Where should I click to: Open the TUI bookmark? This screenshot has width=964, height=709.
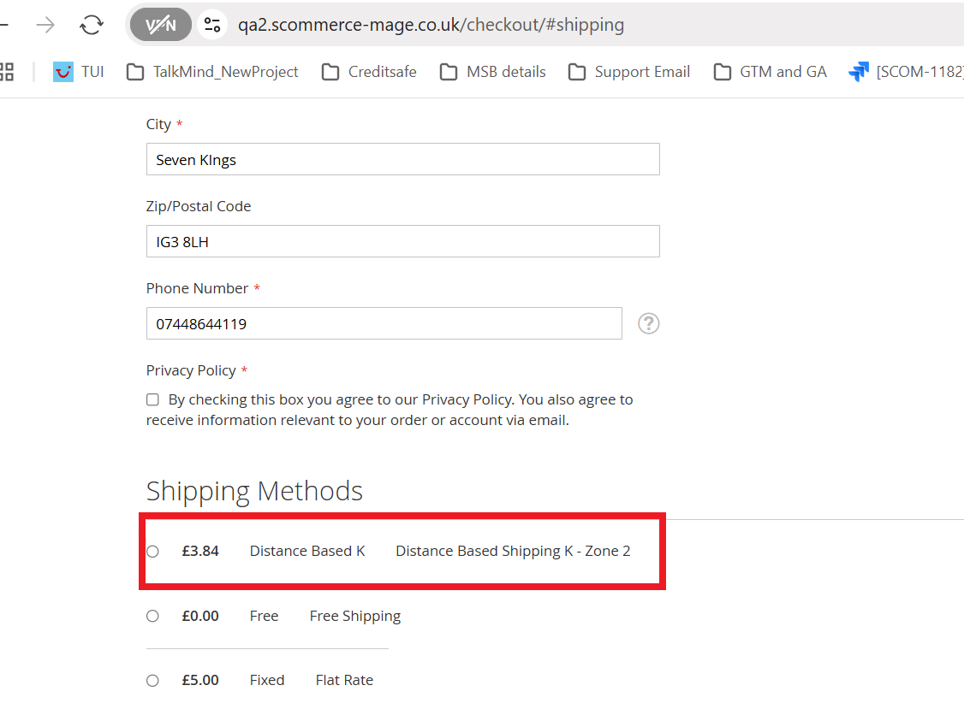click(78, 72)
